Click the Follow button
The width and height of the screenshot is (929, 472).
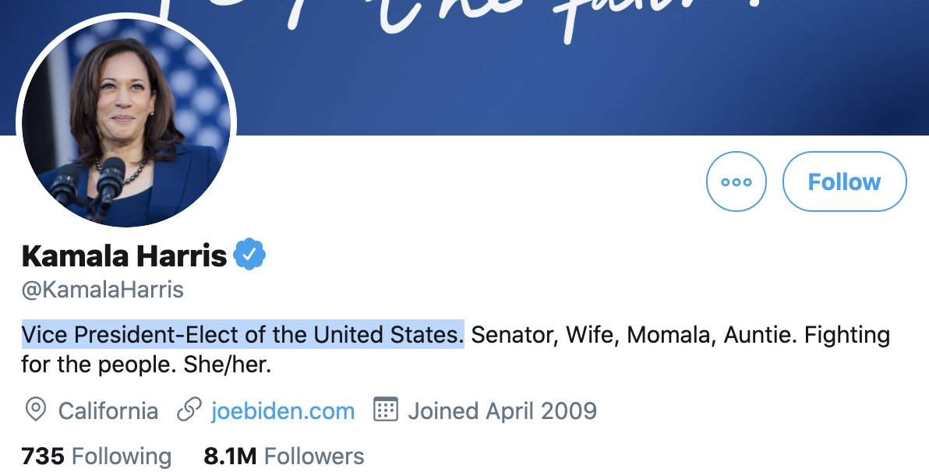pyautogui.click(x=844, y=181)
